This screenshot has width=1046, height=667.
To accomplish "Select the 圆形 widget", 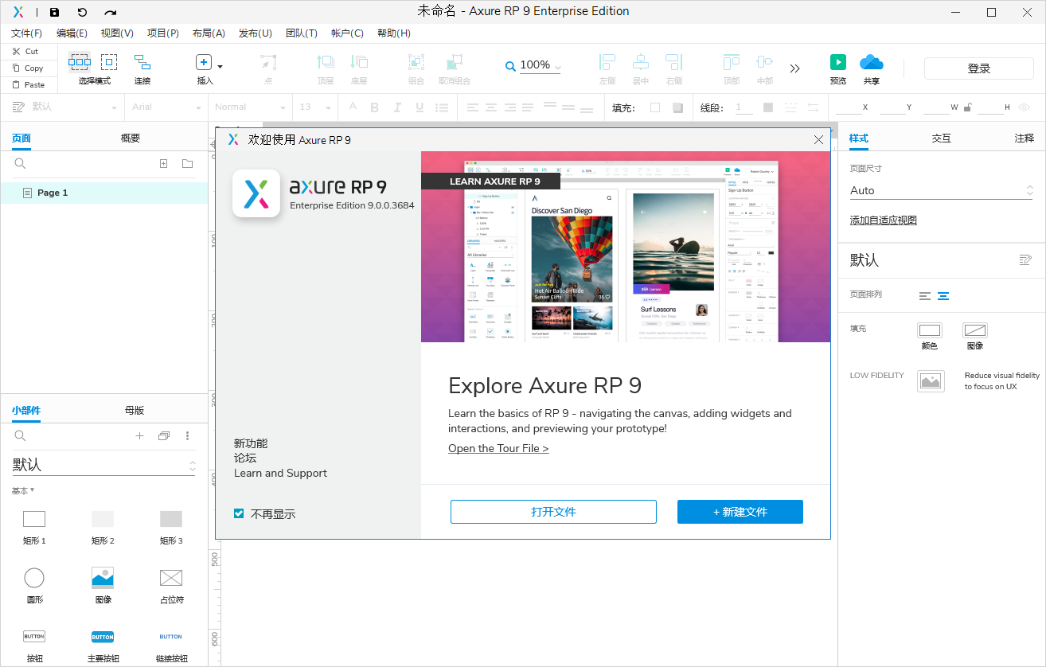I will pos(34,585).
